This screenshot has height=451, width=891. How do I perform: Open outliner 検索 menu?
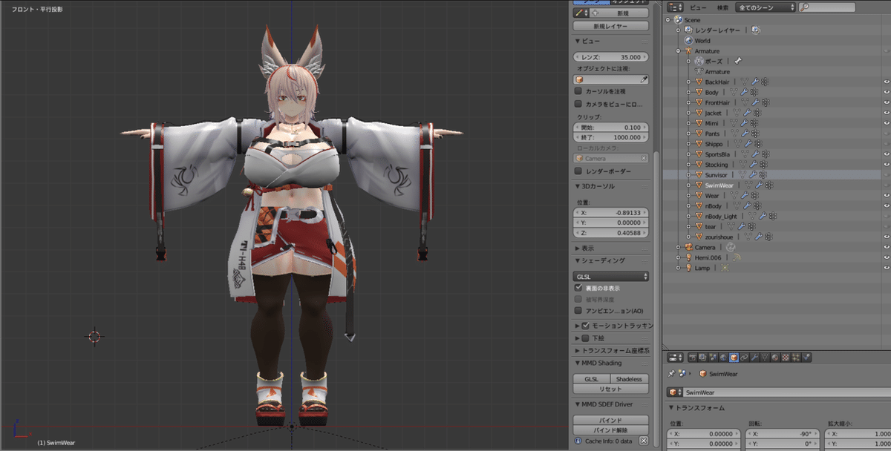(722, 7)
